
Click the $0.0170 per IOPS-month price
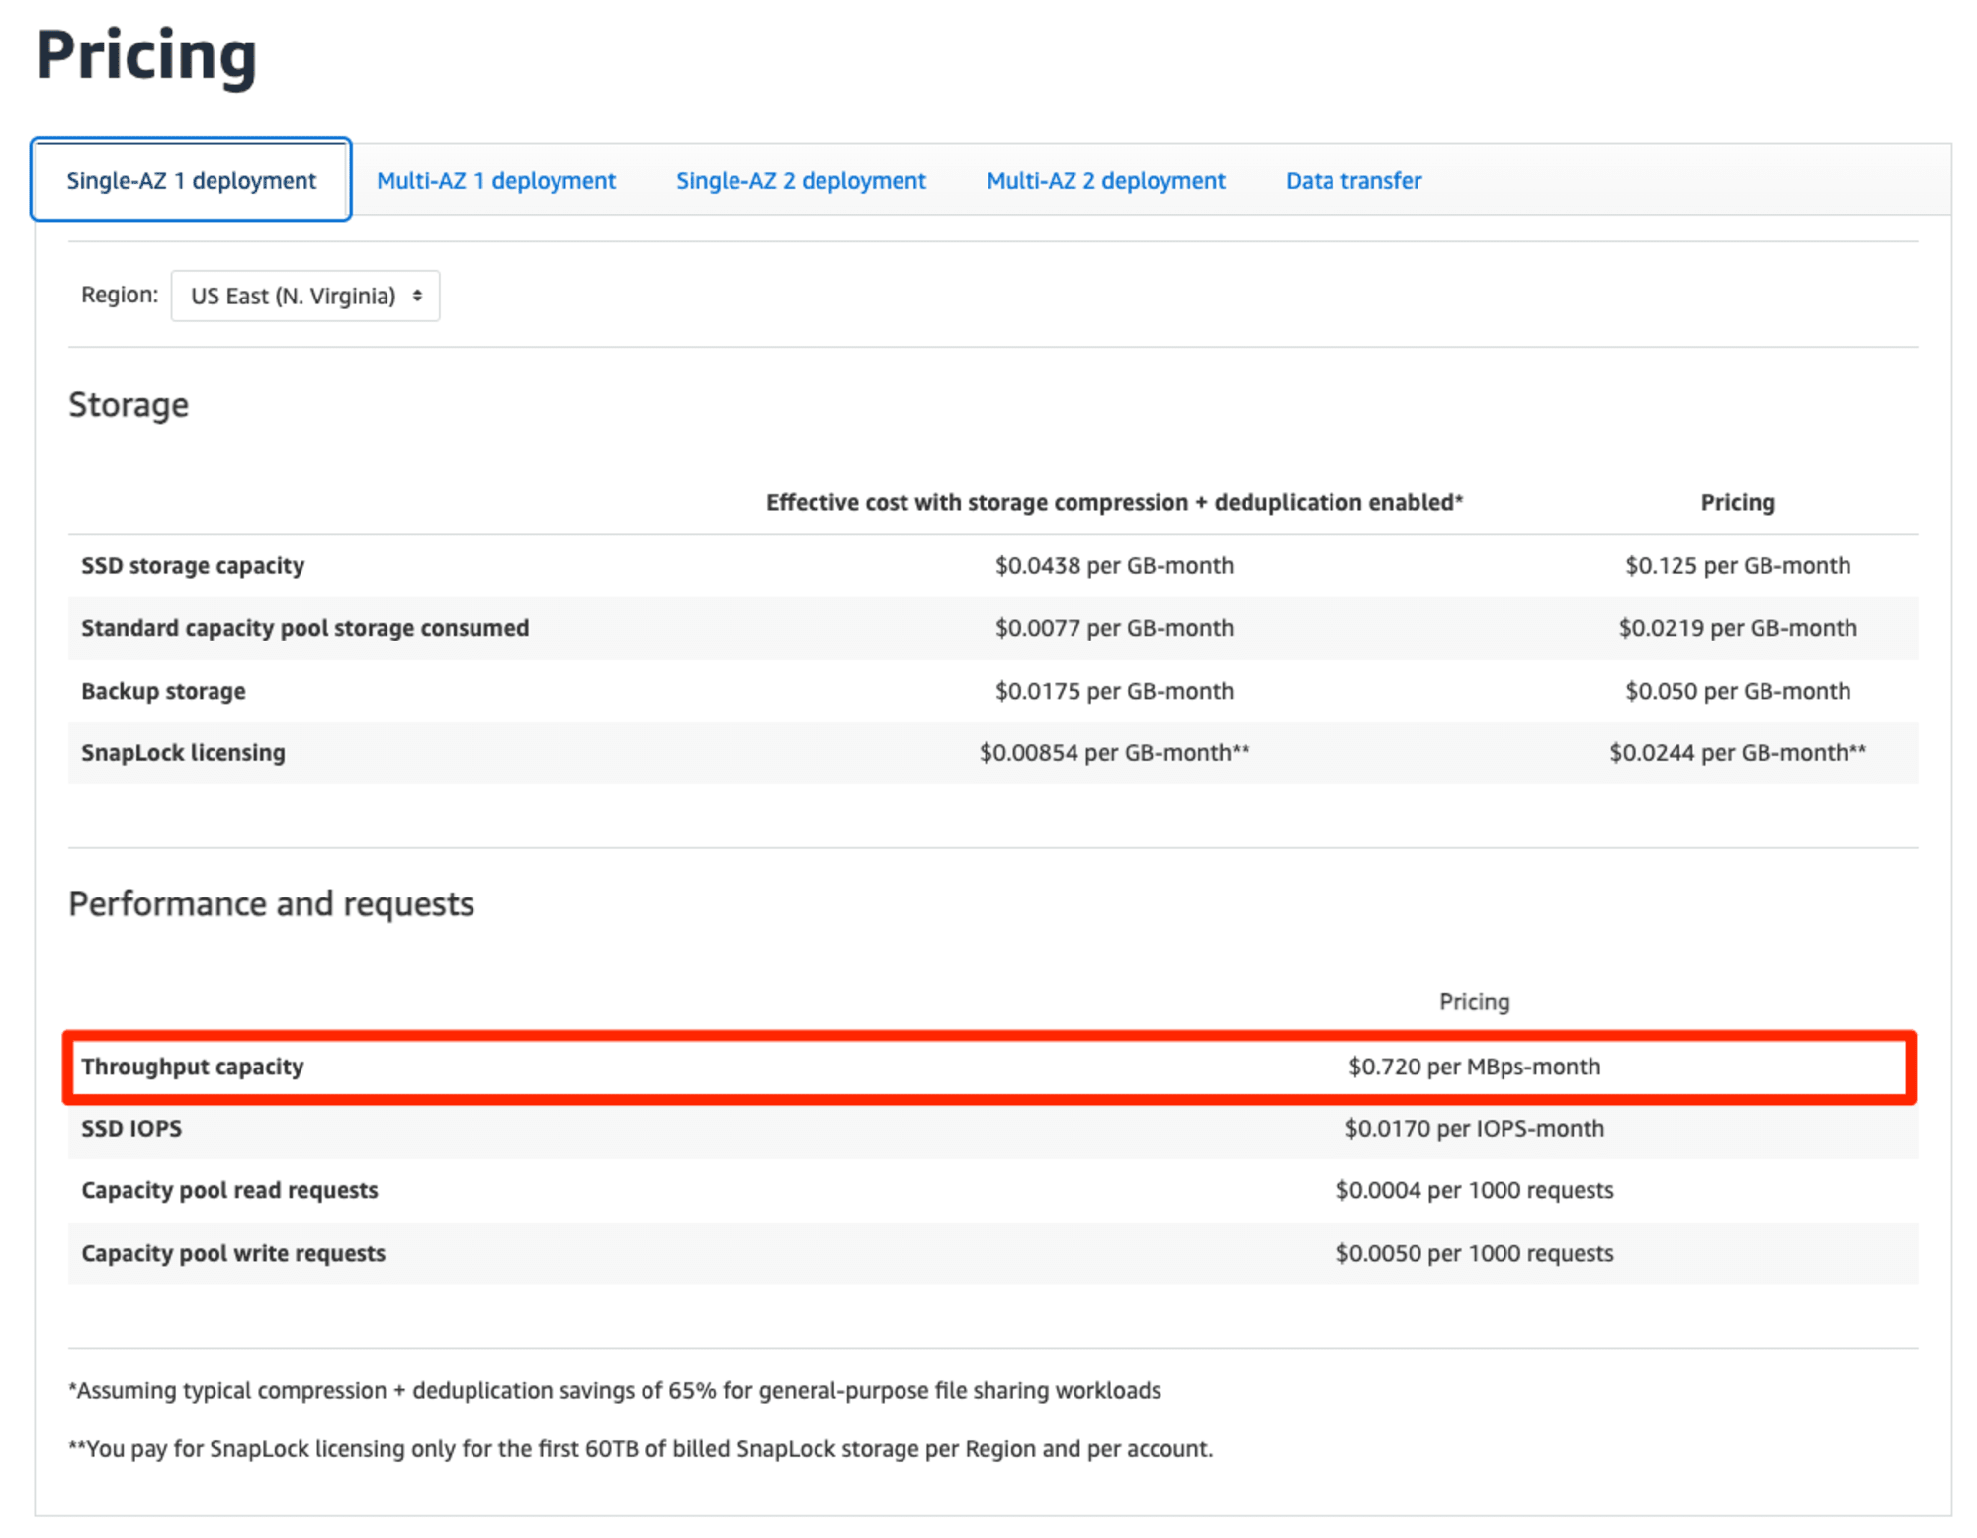pos(1474,1129)
